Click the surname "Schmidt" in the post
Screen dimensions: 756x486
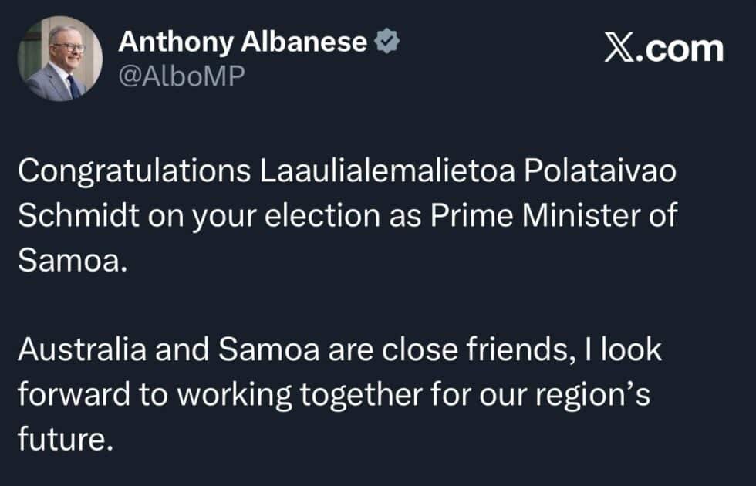coord(79,215)
